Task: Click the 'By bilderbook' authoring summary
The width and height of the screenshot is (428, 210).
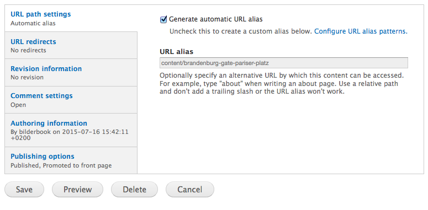Action: [70, 135]
